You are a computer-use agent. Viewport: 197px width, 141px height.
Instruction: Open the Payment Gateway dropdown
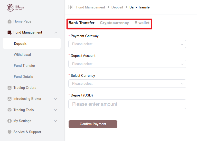tap(127, 44)
